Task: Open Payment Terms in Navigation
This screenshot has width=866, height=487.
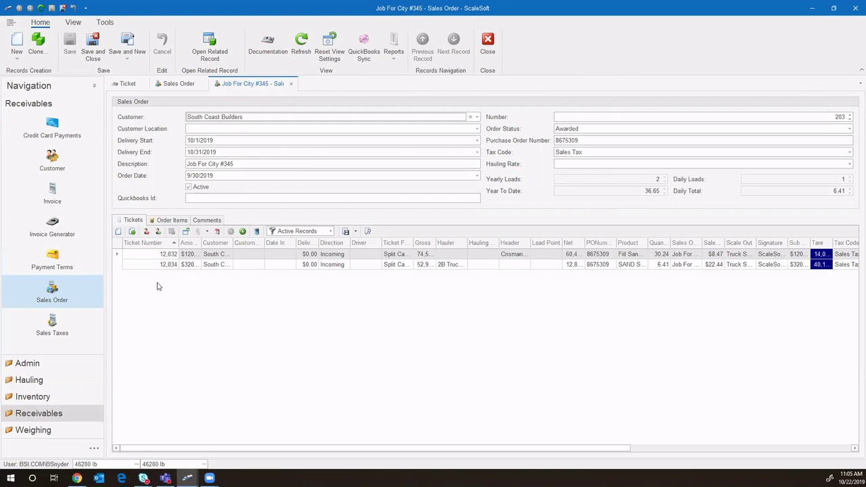Action: (x=52, y=260)
